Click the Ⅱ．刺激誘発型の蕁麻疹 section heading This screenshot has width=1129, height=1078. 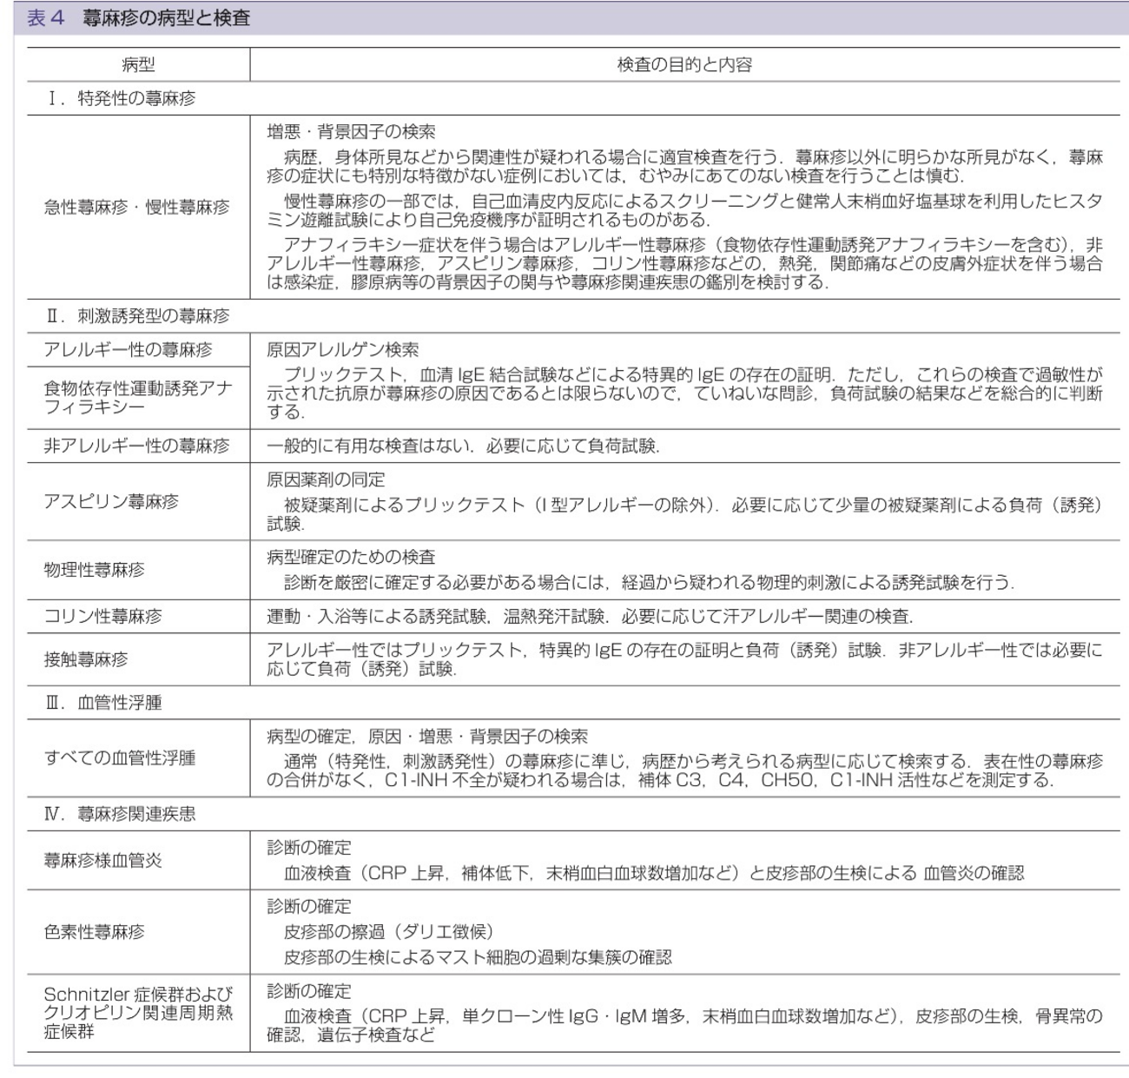[x=137, y=316]
